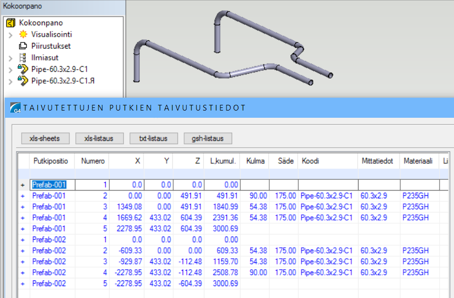Click the Pipe-60.3x2.9-C1.Я part icon
The height and width of the screenshot is (298, 454).
point(23,80)
